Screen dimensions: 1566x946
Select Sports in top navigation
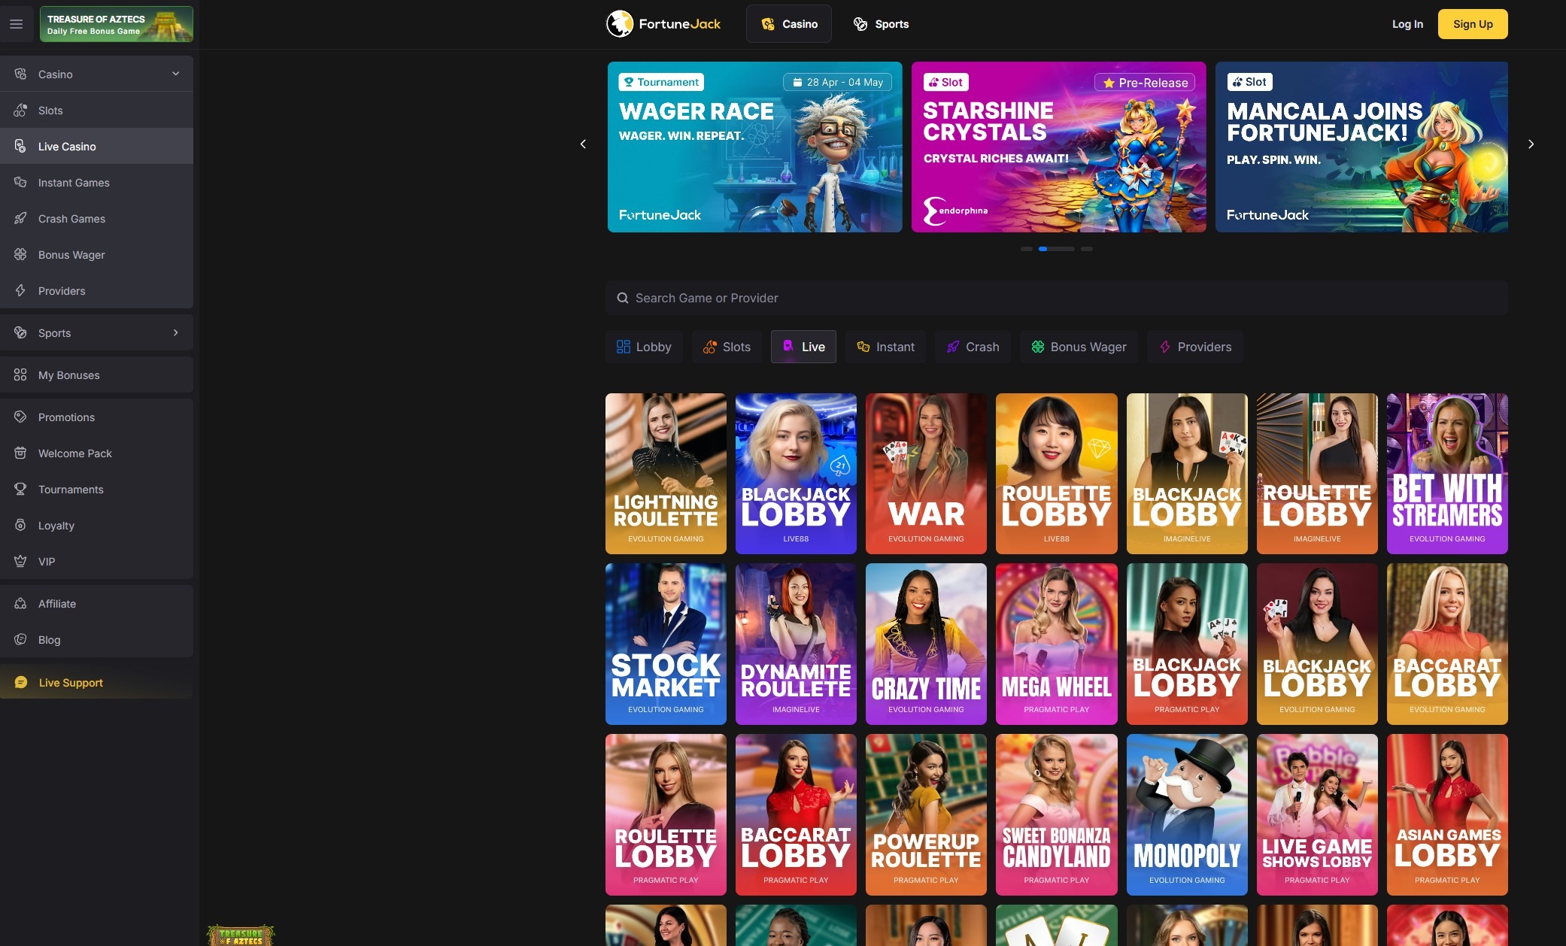pos(881,24)
